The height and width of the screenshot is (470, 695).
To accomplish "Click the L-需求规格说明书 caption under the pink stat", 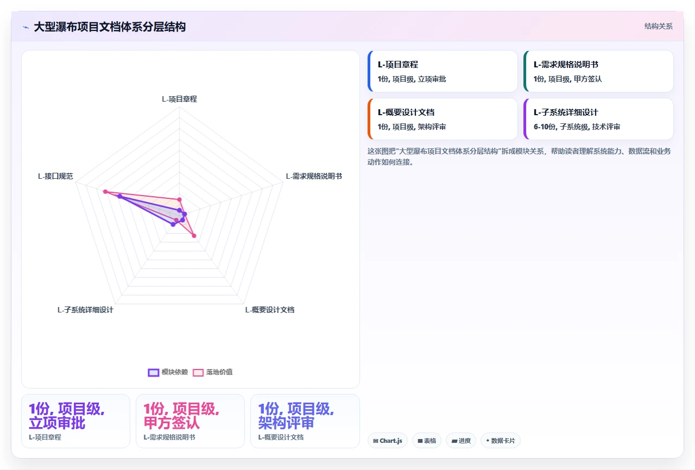I will point(169,437).
